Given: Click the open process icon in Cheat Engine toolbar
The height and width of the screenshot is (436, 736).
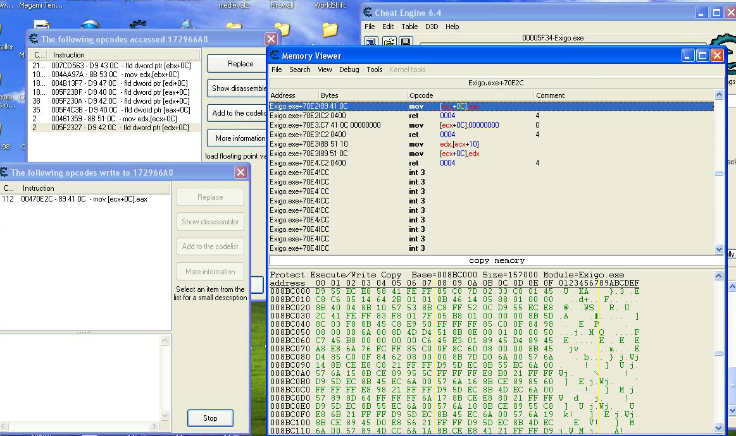Looking at the screenshot, I should coord(371,42).
